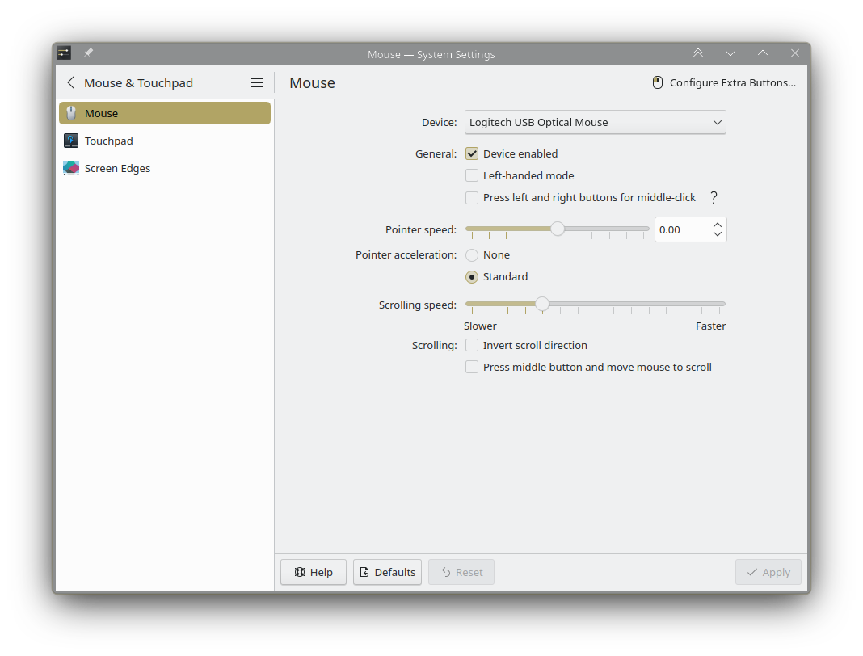Click the pointer speed value field
863x656 pixels.
tap(683, 229)
